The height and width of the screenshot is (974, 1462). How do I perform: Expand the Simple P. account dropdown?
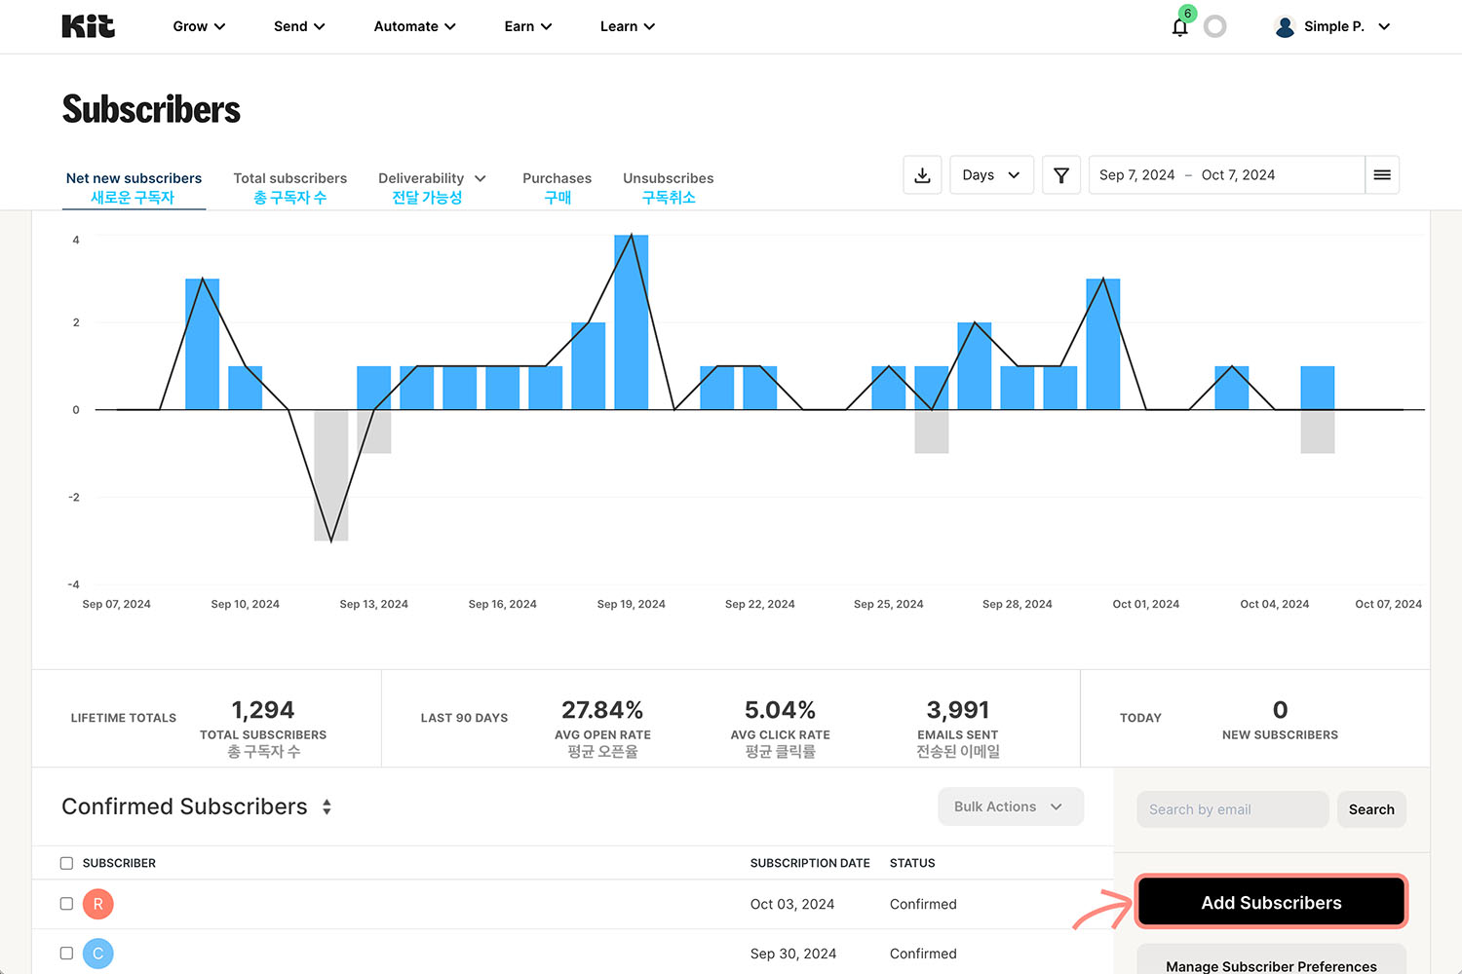click(1384, 26)
